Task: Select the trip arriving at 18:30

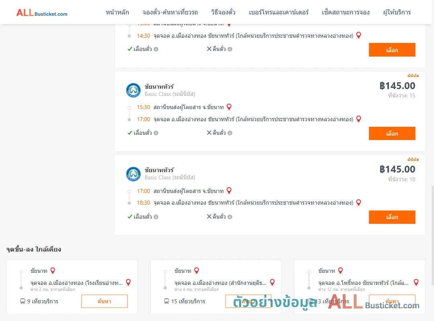Action: [392, 217]
